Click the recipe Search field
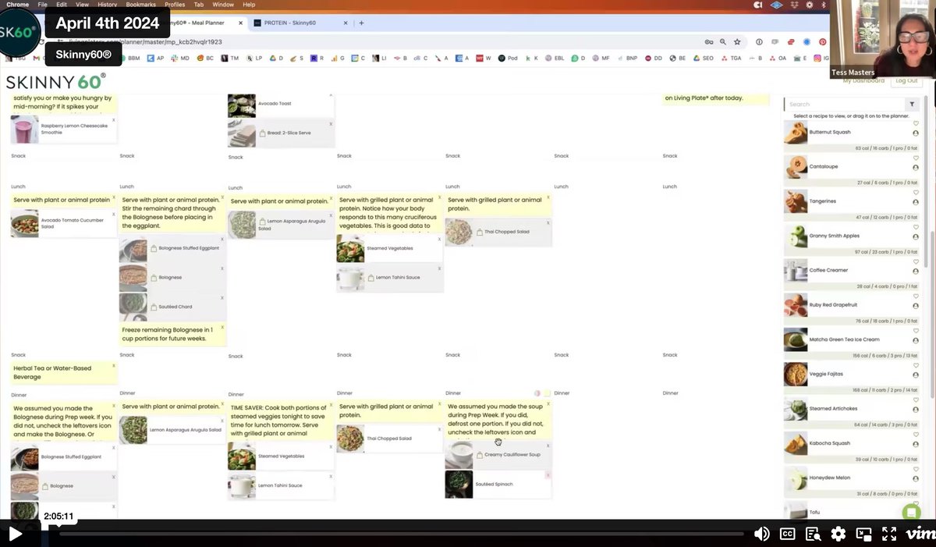The width and height of the screenshot is (936, 547). [x=844, y=104]
